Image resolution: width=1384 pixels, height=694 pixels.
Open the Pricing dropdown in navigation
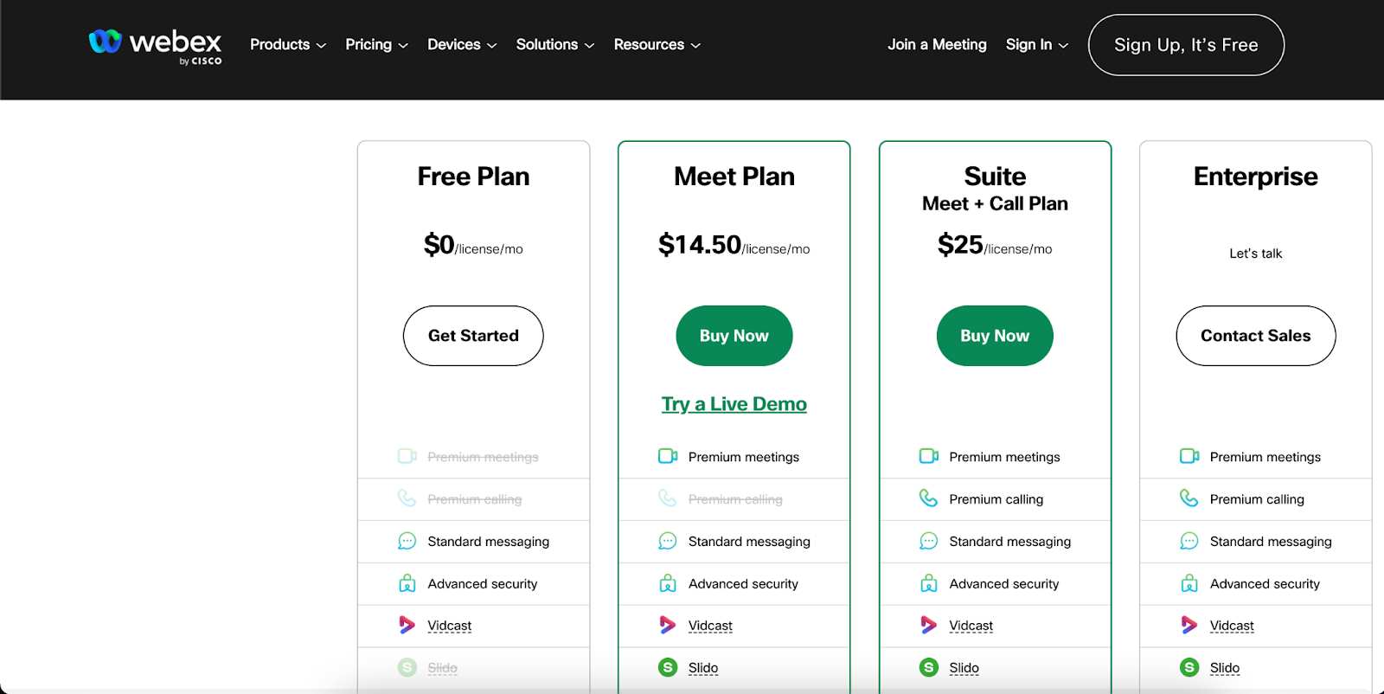(376, 45)
